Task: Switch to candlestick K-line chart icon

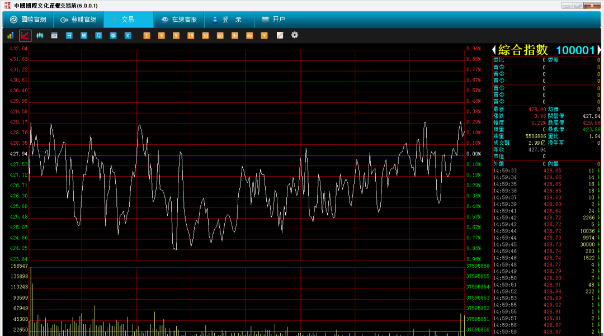Action: [x=40, y=35]
